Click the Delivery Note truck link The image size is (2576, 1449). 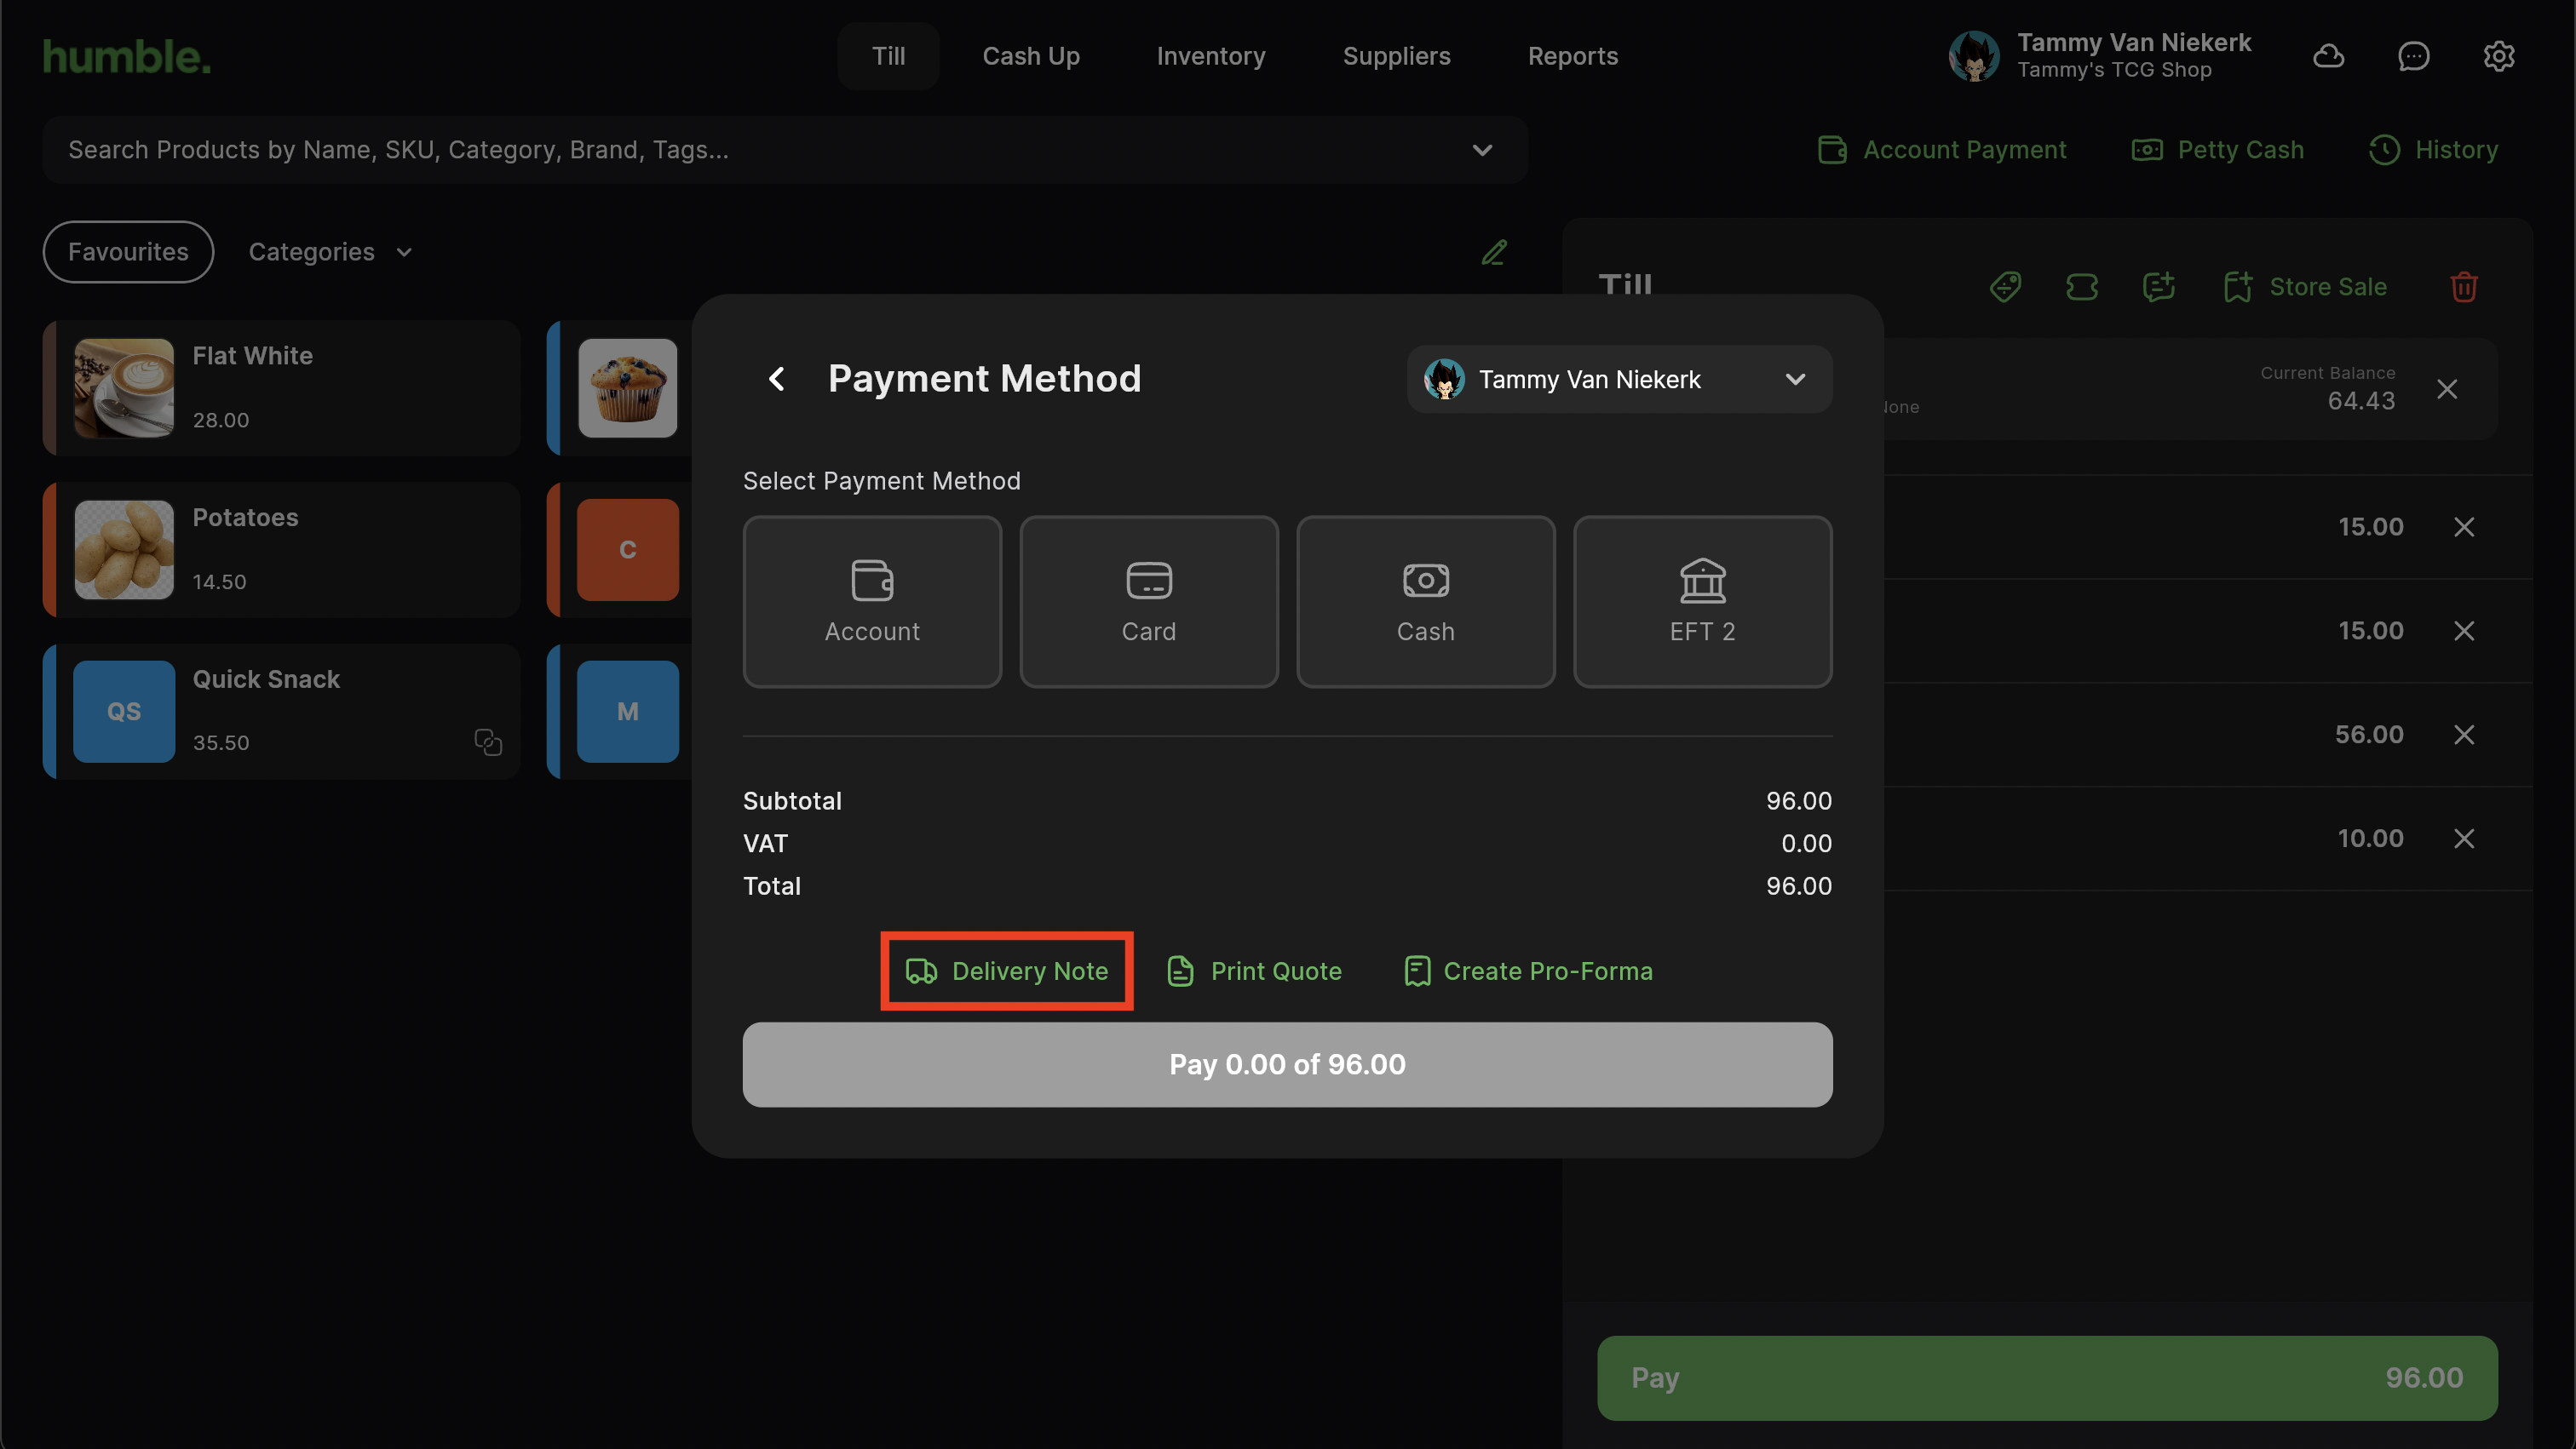(x=1006, y=971)
